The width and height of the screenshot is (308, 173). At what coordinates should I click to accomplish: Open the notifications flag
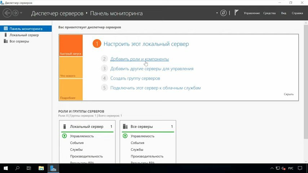(237, 13)
